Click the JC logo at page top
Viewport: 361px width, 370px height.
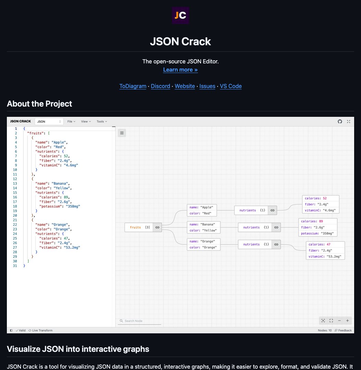click(180, 15)
